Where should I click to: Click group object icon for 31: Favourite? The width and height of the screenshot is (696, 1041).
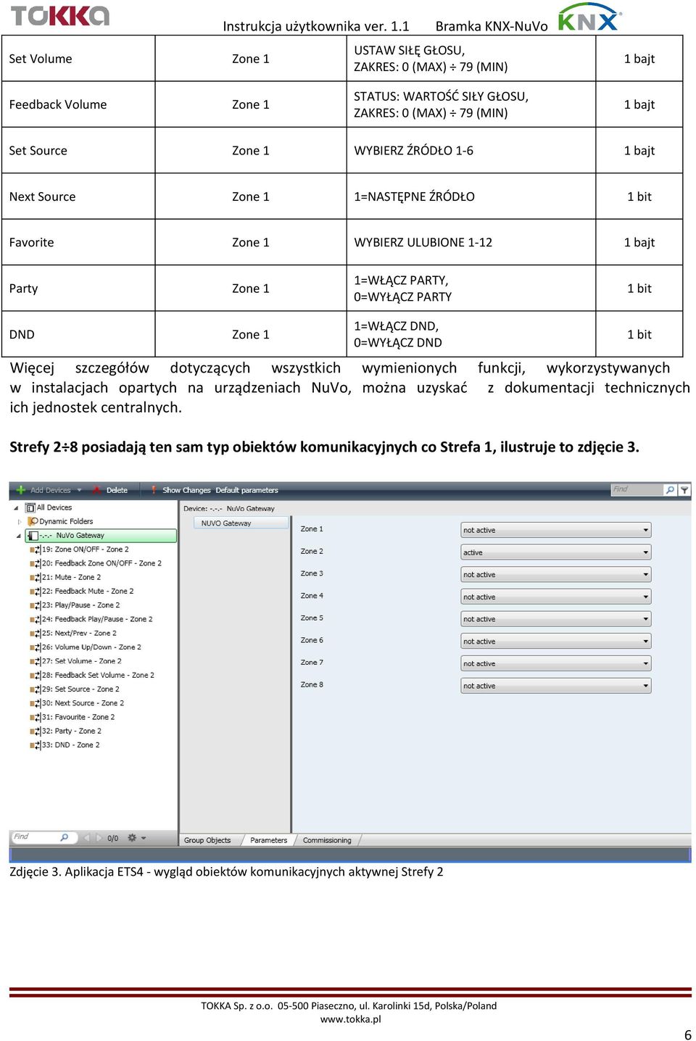click(x=35, y=717)
